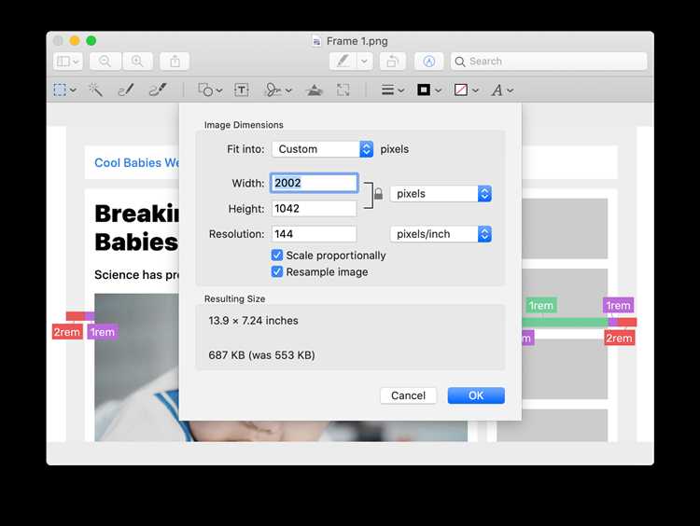Click the Adjust Color prism icon
This screenshot has height=526, width=700.
(x=314, y=90)
